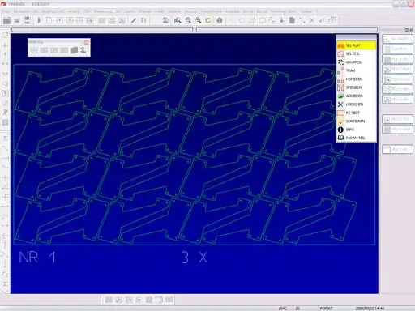The height and width of the screenshot is (311, 415).
Task: Activate the highlighted SEL PLAT option
Action: tap(356, 45)
